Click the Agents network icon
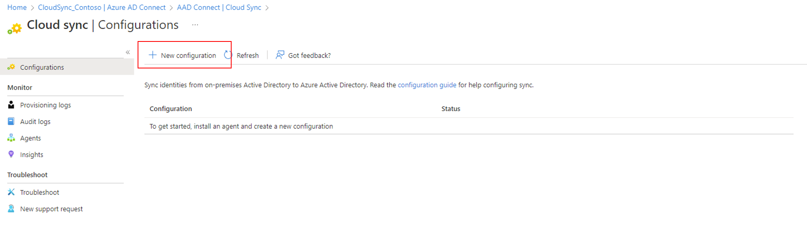The width and height of the screenshot is (807, 250). 11,138
